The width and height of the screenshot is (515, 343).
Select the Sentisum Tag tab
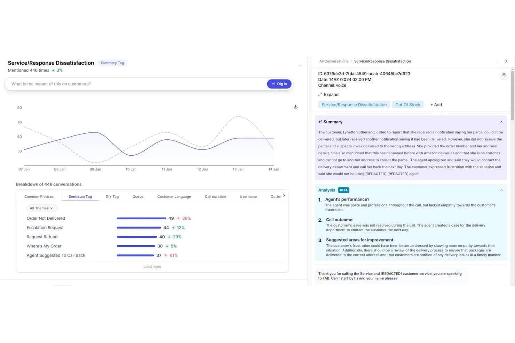click(80, 197)
